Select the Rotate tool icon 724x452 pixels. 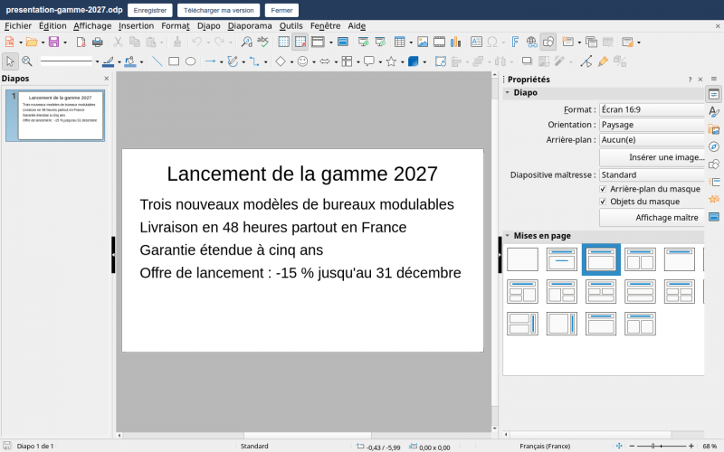click(x=440, y=61)
